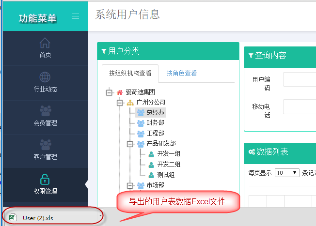Open 会员管理 group icon
The width and height of the screenshot is (316, 226).
coord(46,111)
